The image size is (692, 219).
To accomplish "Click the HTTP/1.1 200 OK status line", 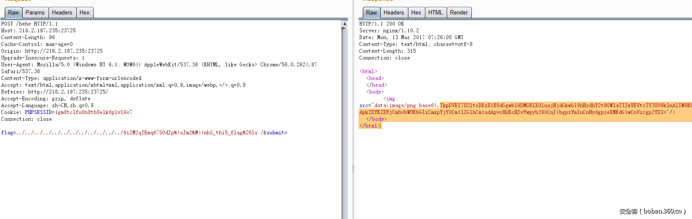I will (382, 24).
